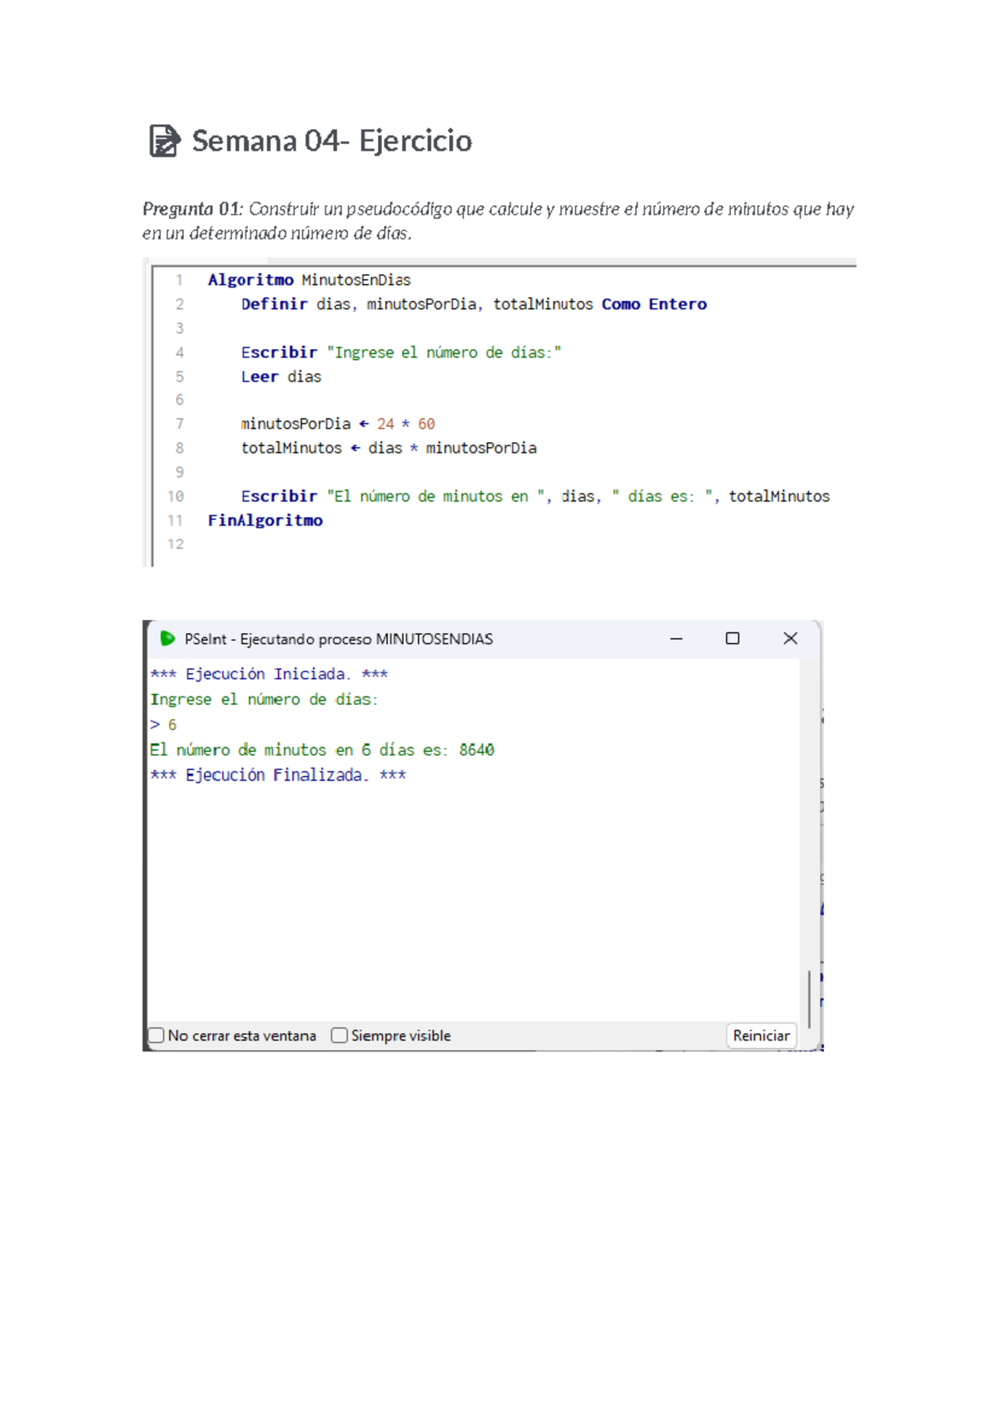Click the green PSeInt logo in title bar

[167, 638]
